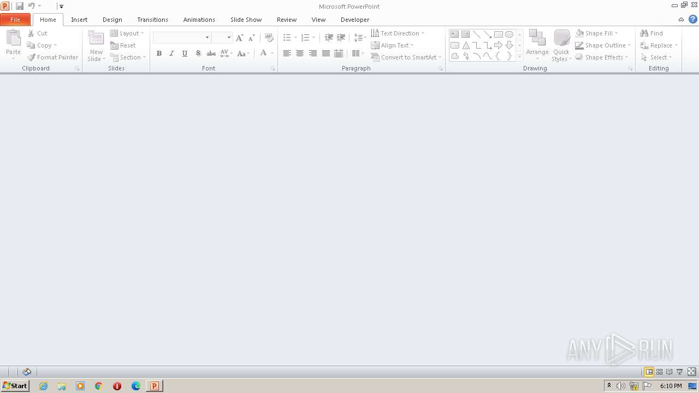Switch to the Transitions tab

click(x=152, y=20)
